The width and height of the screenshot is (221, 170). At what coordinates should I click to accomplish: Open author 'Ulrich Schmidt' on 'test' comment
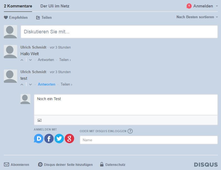click(x=33, y=72)
